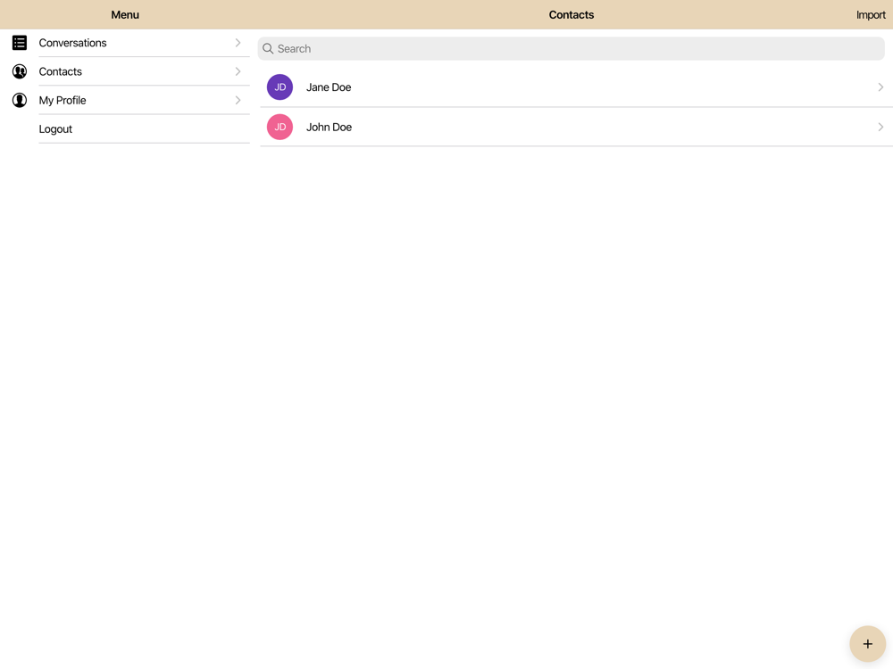The width and height of the screenshot is (893, 669).
Task: Open John Doe row chevron
Action: coord(880,127)
